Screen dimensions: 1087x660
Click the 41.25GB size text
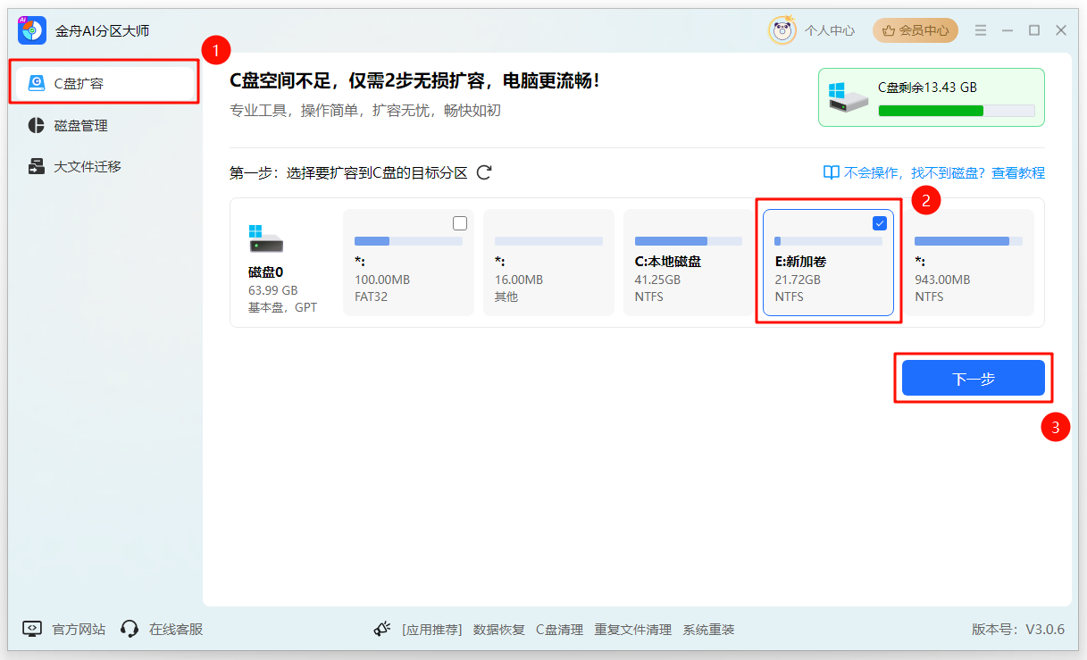coord(657,280)
